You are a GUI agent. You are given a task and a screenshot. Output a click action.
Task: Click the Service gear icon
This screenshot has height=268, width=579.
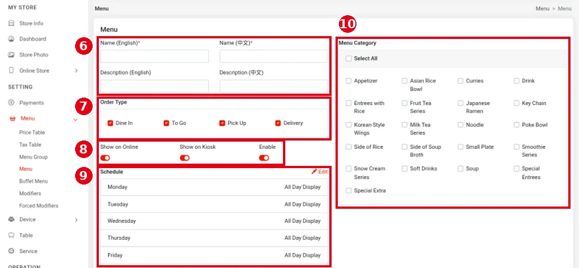click(11, 251)
